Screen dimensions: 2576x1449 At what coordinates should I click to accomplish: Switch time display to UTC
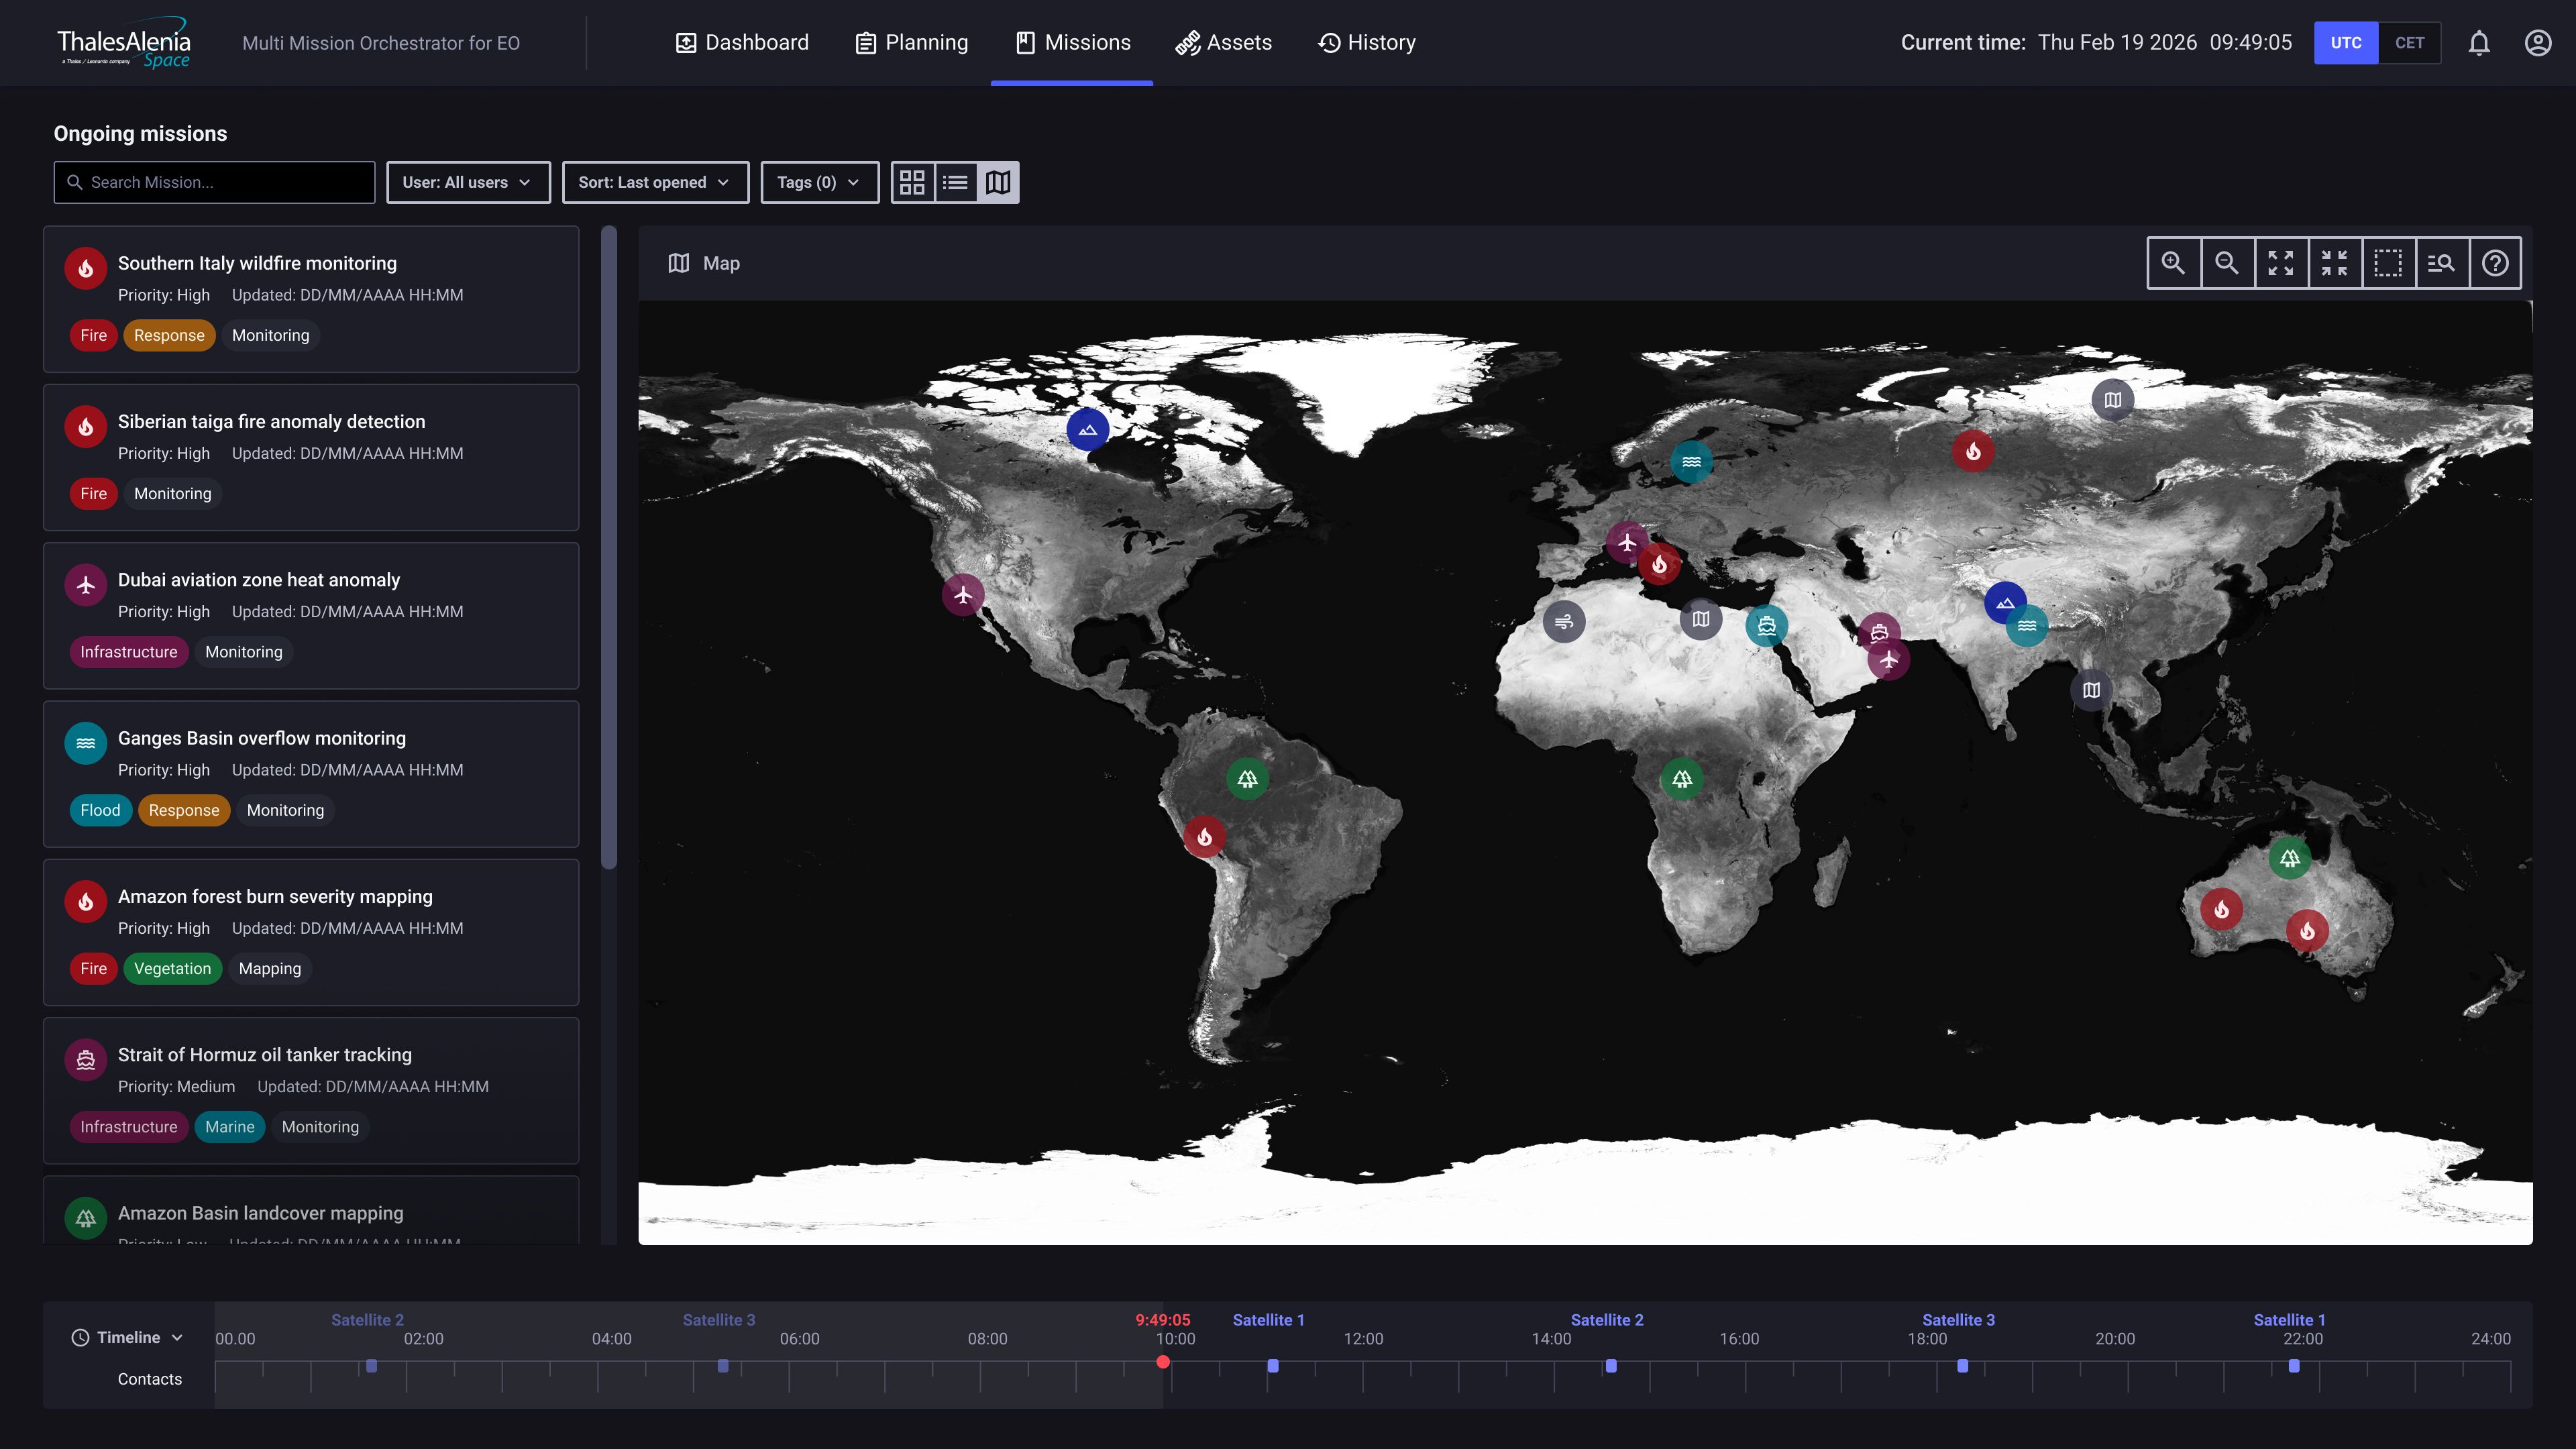pos(2346,43)
